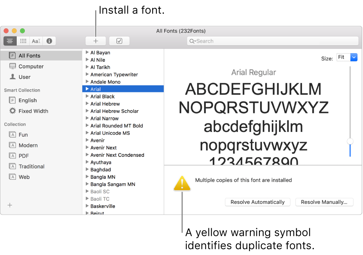The width and height of the screenshot is (363, 255).
Task: Click the Web collection icon
Action: coord(12,177)
